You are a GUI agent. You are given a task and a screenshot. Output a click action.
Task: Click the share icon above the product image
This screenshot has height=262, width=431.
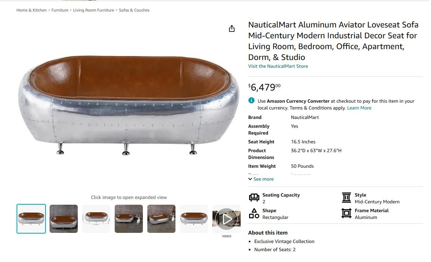(x=232, y=28)
